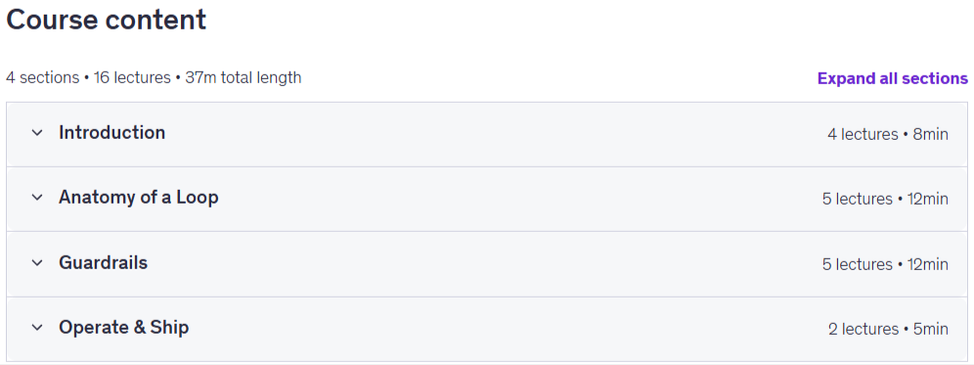
Task: Click the Course content heading
Action: (107, 20)
